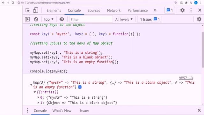Open the issues counter badge in the toolbar
Screen dimensions: 204x115
pyautogui.click(x=170, y=10)
